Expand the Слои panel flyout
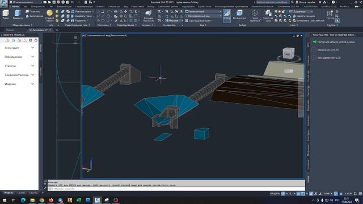363x204 pixels. pyautogui.click(x=294, y=25)
